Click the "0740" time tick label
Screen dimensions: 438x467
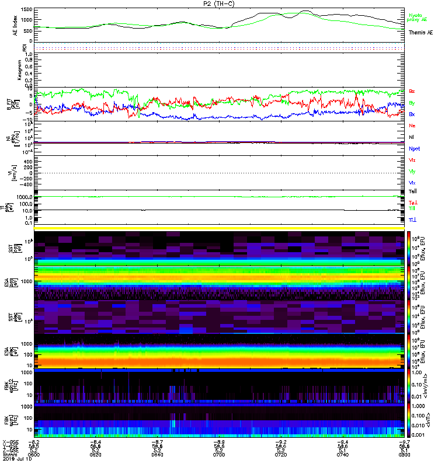coord(342,455)
